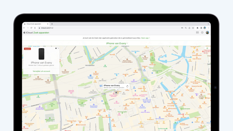Click the Thomas More Hogeschool marker
The height and width of the screenshot is (131, 233).
tap(65, 70)
